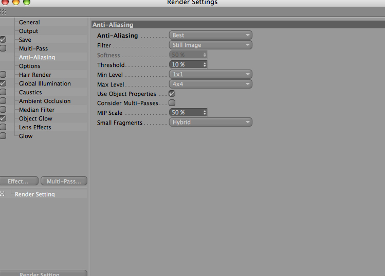Select the General settings page
385x276 pixels.
pos(29,22)
